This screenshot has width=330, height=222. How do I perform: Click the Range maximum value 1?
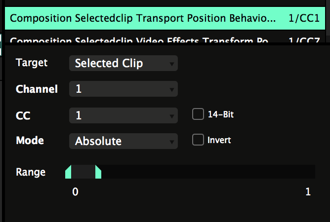tap(308, 192)
